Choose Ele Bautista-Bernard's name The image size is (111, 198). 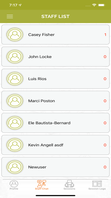49,123
